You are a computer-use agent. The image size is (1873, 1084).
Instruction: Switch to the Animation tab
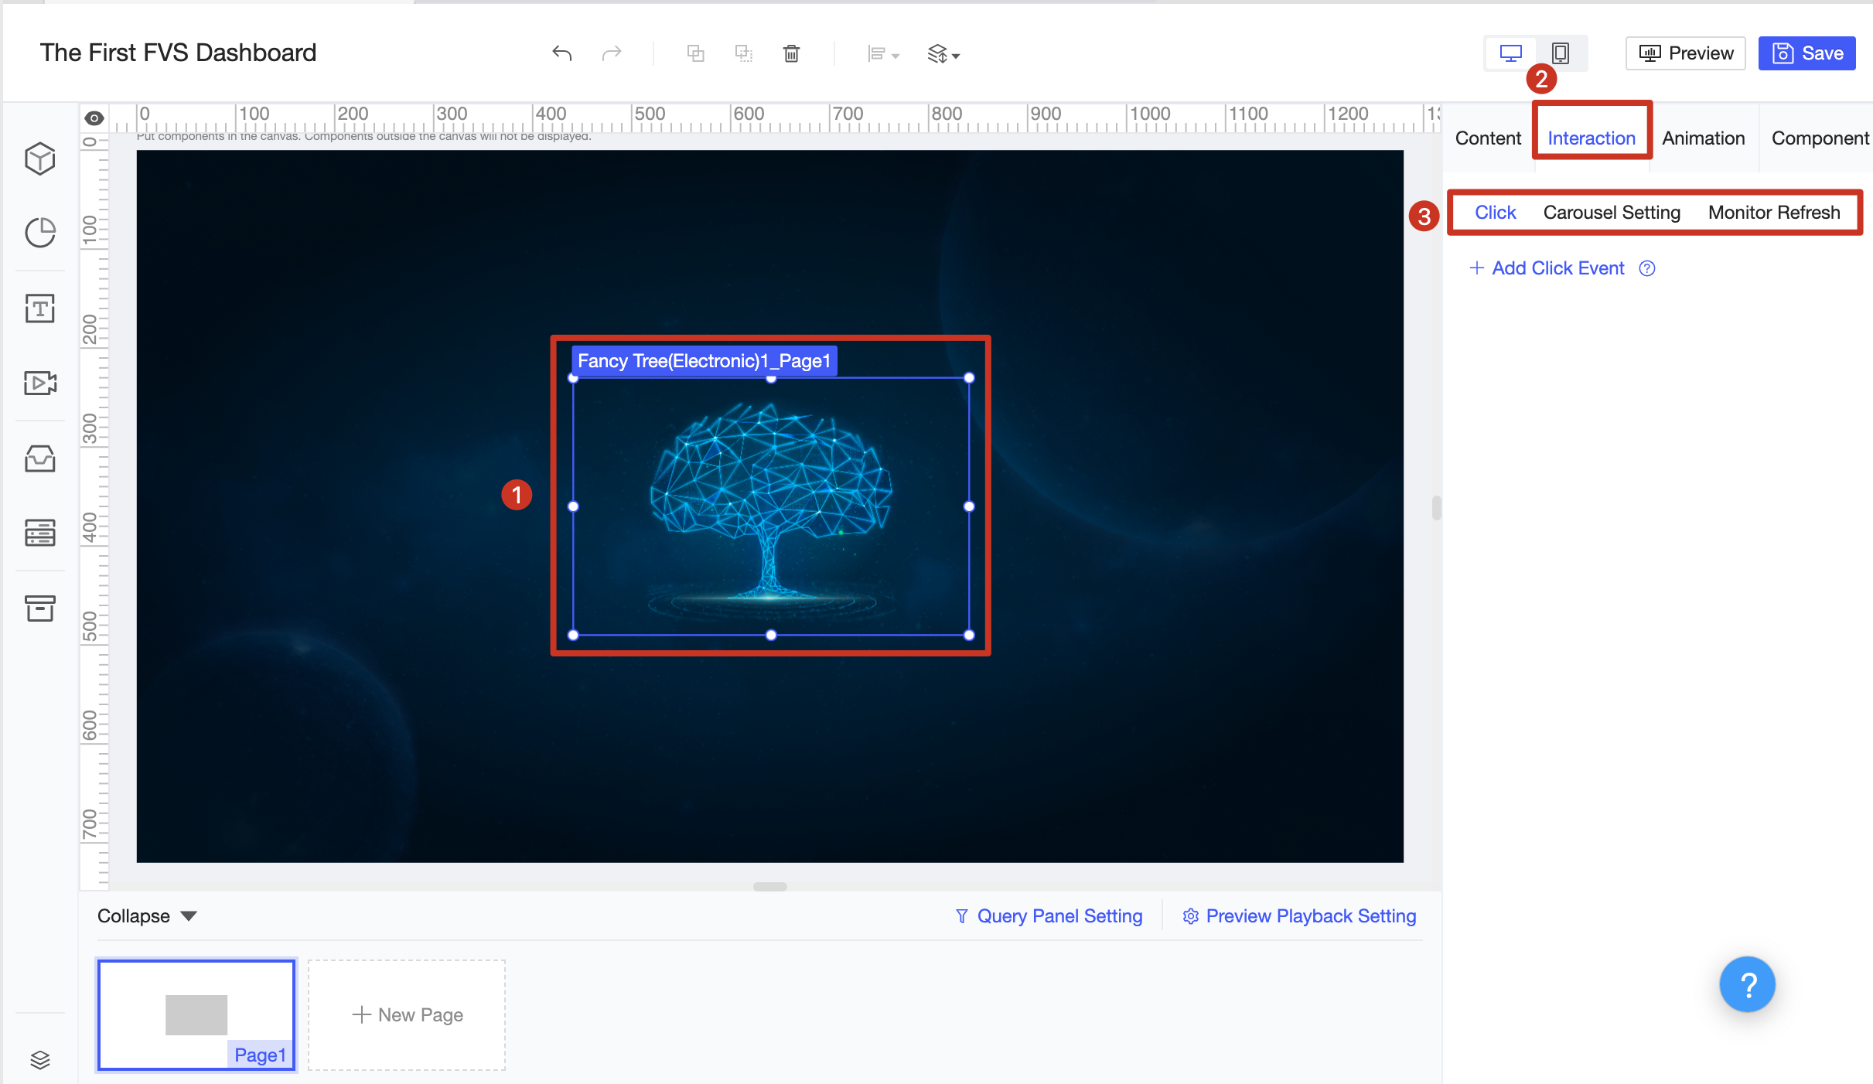click(1704, 138)
